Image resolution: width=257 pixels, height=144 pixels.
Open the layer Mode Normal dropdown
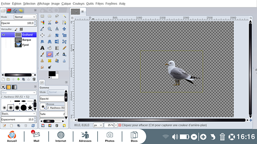pyautogui.click(x=25, y=17)
